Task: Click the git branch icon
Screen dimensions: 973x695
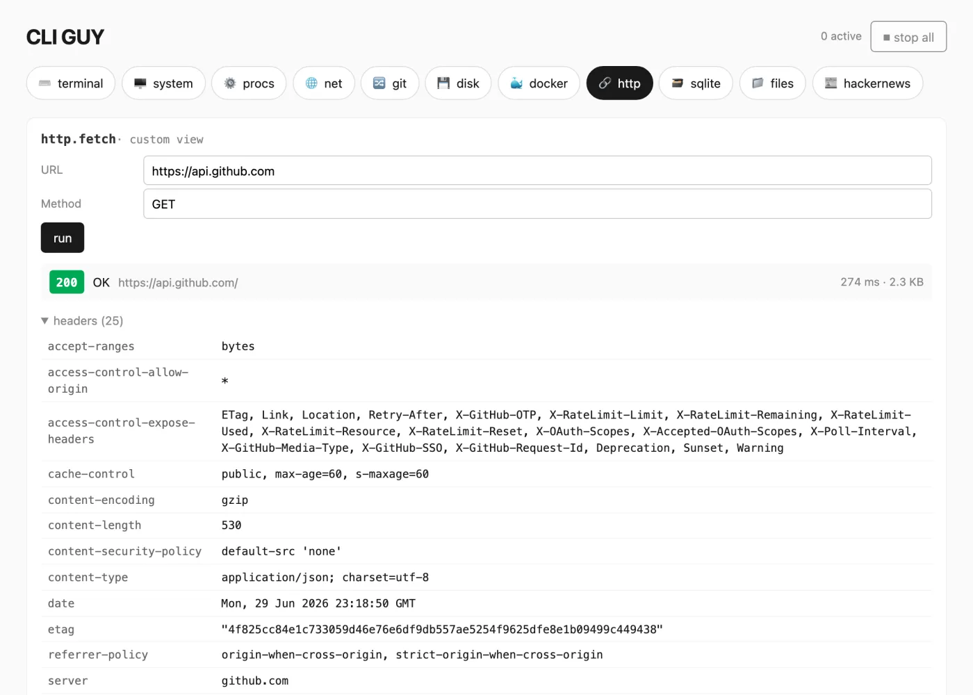Action: pos(379,83)
